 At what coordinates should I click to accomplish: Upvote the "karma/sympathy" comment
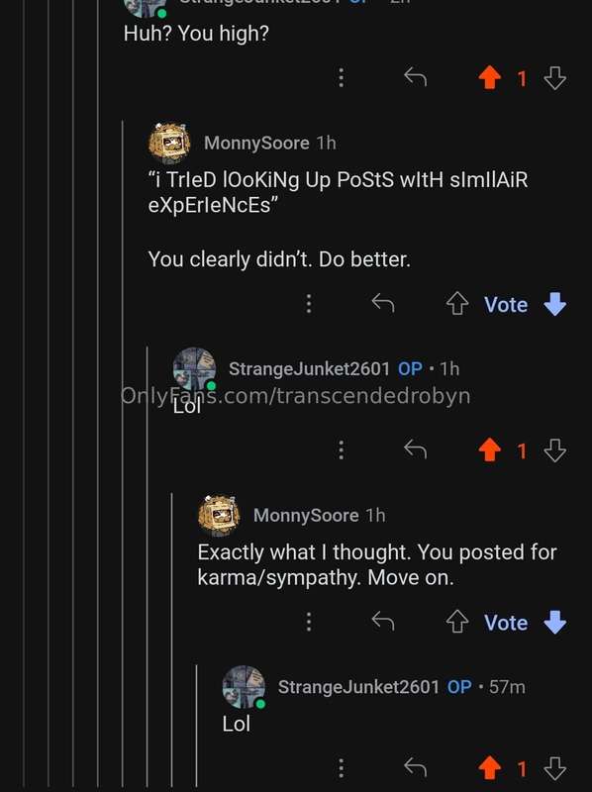coord(457,622)
